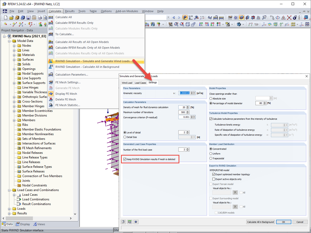Select the Member Hinges tree item
The image size is (311, 233).
pyautogui.click(x=33, y=106)
